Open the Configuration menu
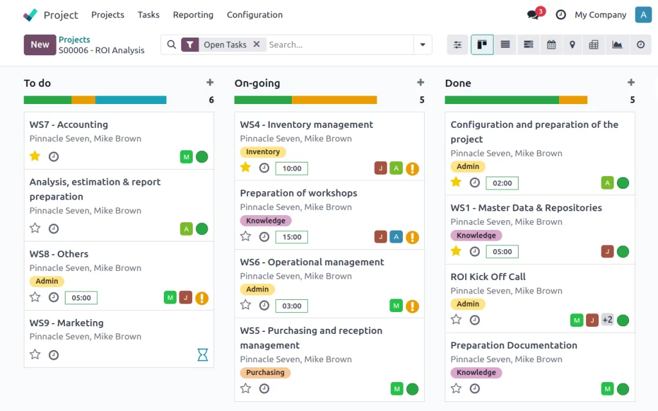The height and width of the screenshot is (411, 658). point(254,15)
